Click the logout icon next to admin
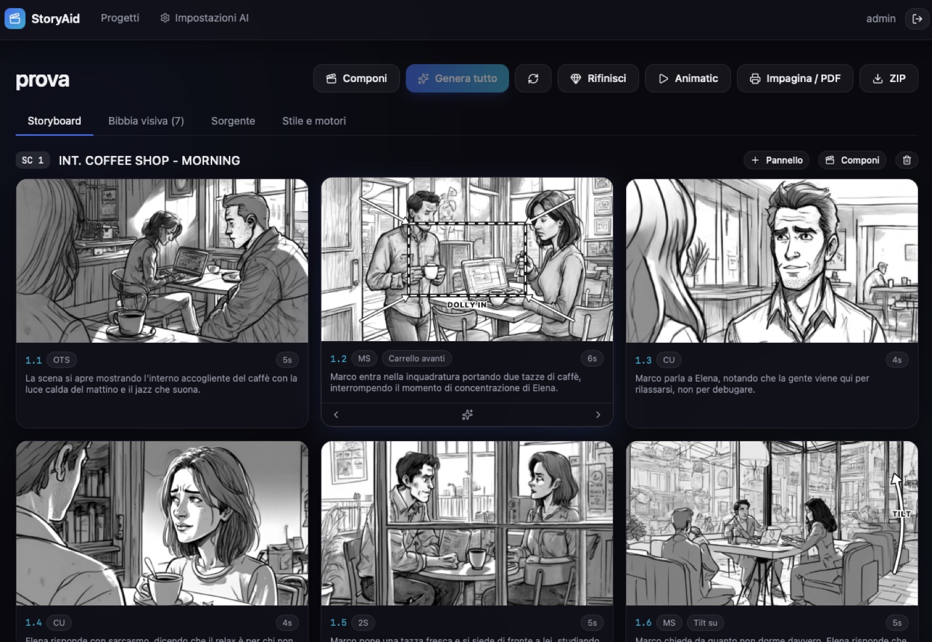The height and width of the screenshot is (642, 932). click(x=917, y=19)
